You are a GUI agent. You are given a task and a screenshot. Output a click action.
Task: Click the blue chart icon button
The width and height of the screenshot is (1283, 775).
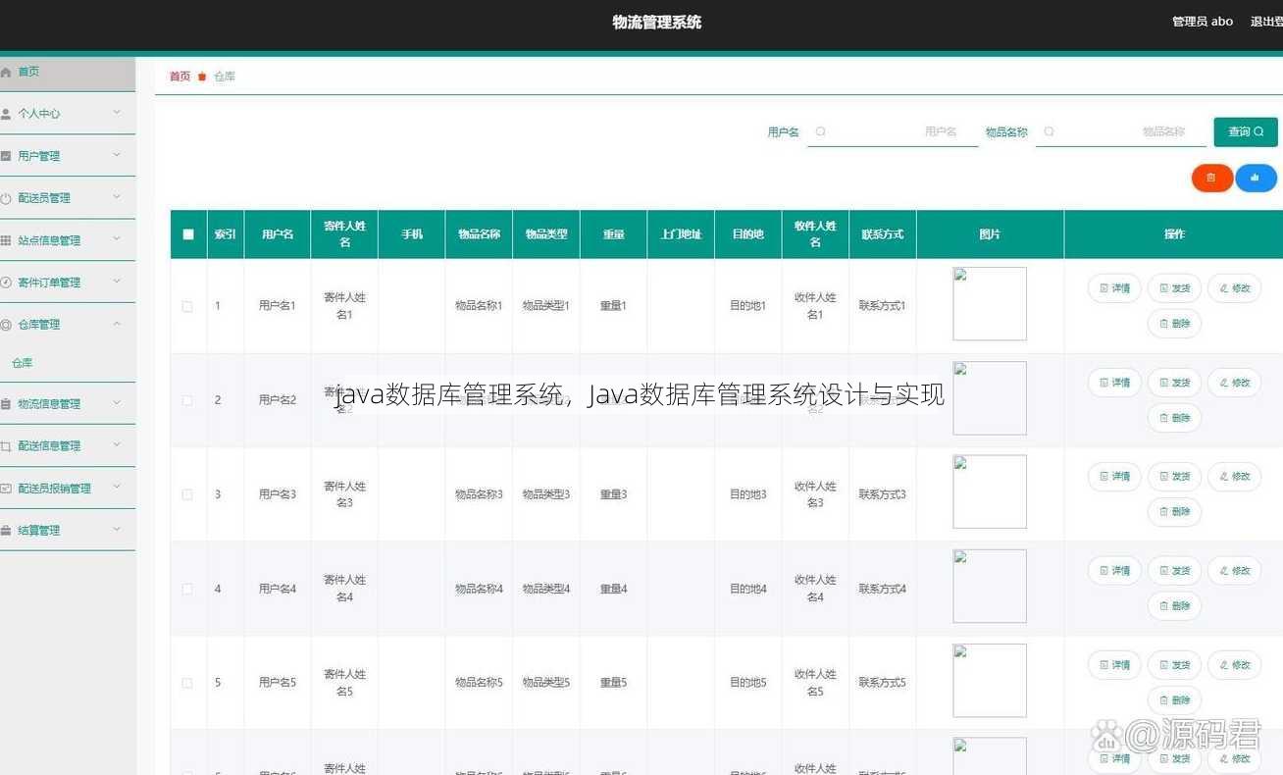coord(1256,178)
